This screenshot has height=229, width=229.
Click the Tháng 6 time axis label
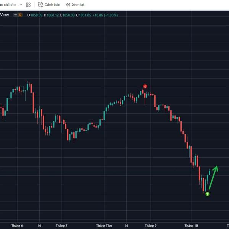pos(17,226)
